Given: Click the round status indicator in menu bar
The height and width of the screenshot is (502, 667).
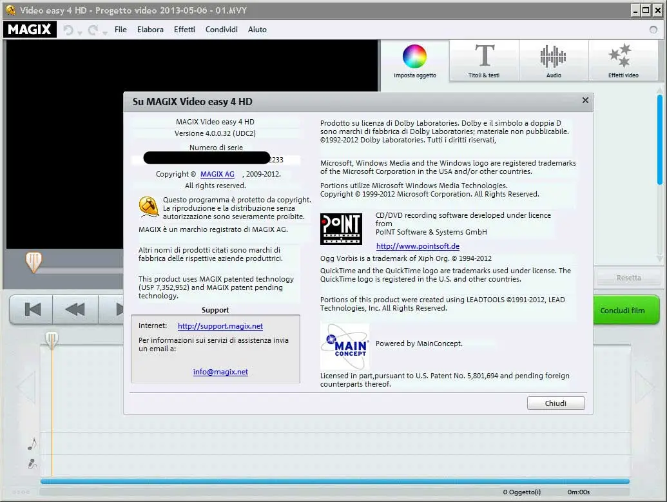Looking at the screenshot, I should click(x=653, y=30).
